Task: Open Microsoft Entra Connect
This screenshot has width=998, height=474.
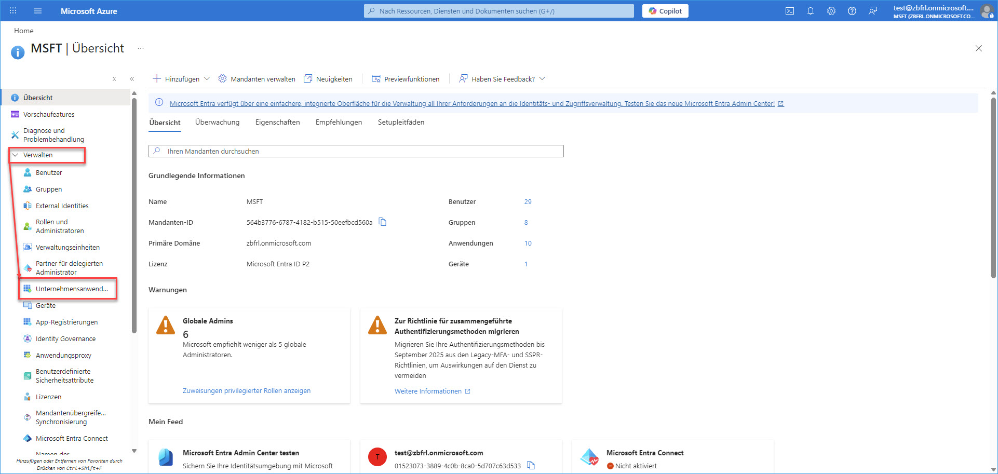Action: [72, 438]
